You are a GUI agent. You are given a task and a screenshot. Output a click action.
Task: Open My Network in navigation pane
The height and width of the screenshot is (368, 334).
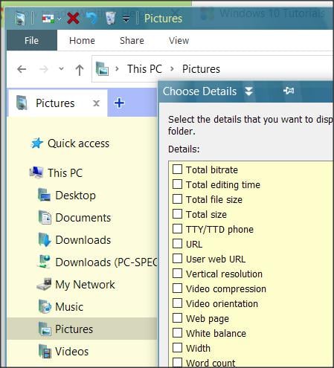point(85,285)
